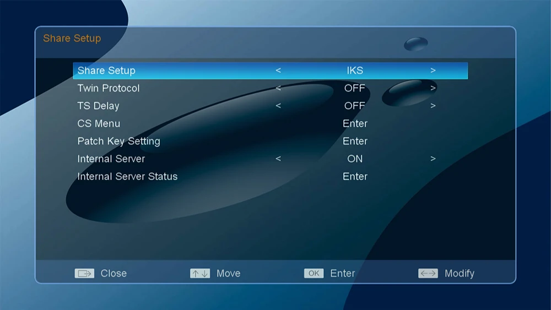Click the Move label in footer
551x310 pixels.
click(x=229, y=273)
